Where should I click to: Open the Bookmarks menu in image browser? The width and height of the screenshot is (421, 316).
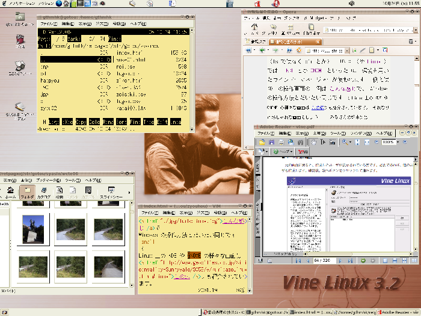coord(49,181)
